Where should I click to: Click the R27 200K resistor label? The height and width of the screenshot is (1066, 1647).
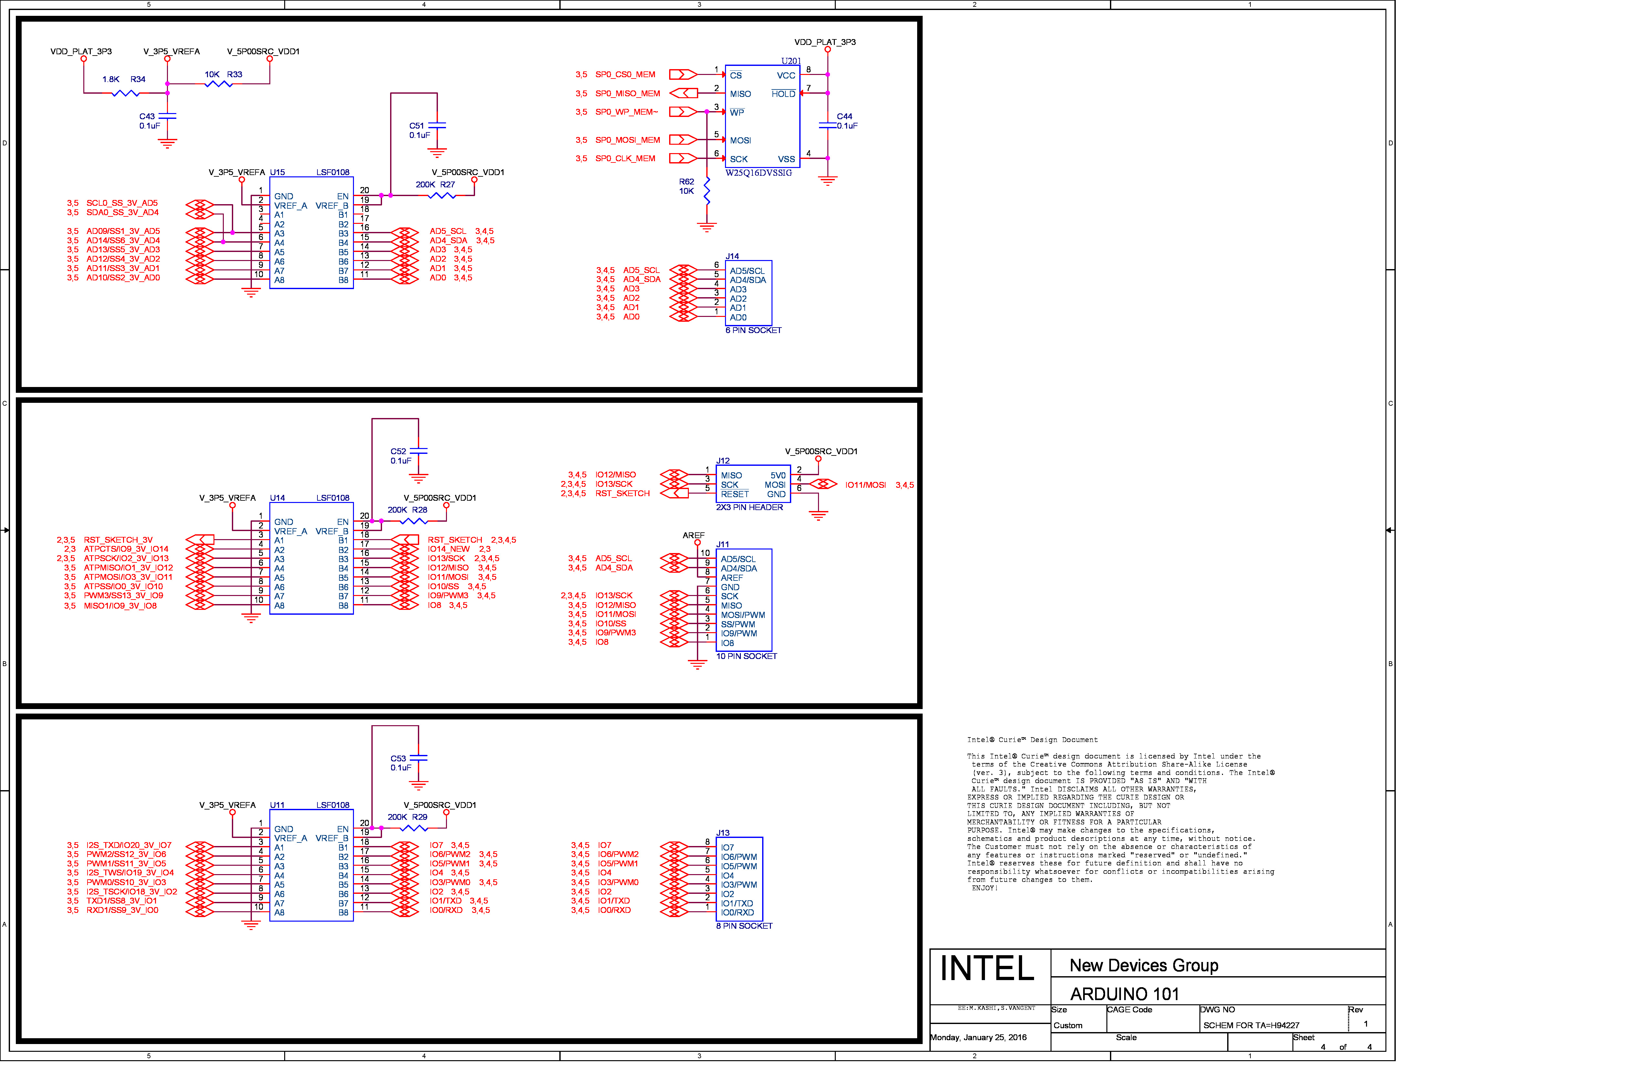pyautogui.click(x=436, y=185)
